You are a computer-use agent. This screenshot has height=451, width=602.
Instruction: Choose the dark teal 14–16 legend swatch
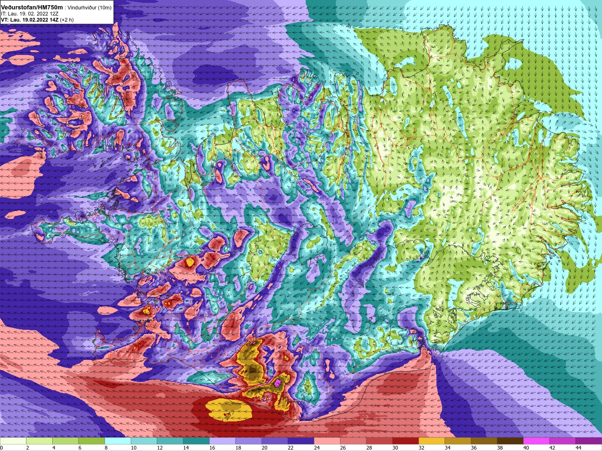tap(196, 441)
